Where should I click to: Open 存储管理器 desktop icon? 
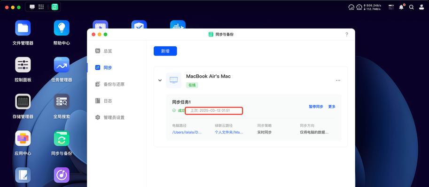click(23, 101)
